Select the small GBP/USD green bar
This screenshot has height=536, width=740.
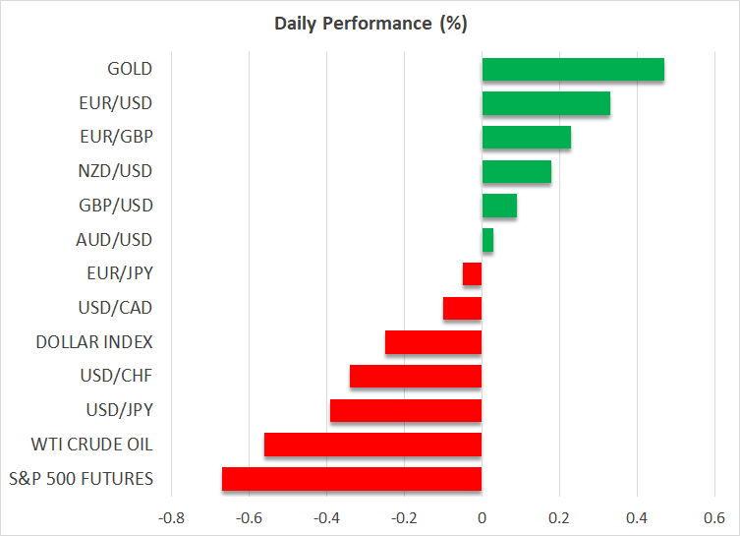499,206
